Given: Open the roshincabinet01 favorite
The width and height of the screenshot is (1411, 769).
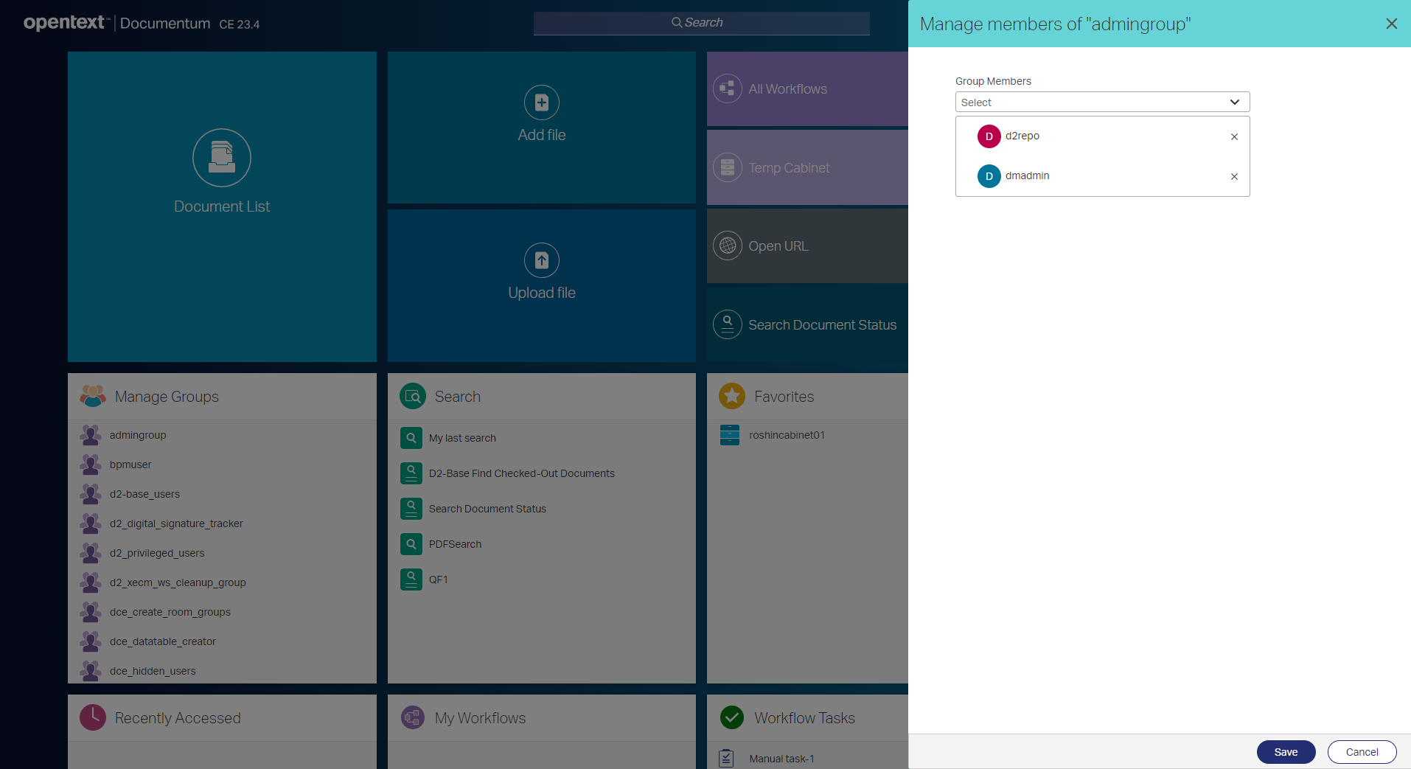Looking at the screenshot, I should point(787,435).
